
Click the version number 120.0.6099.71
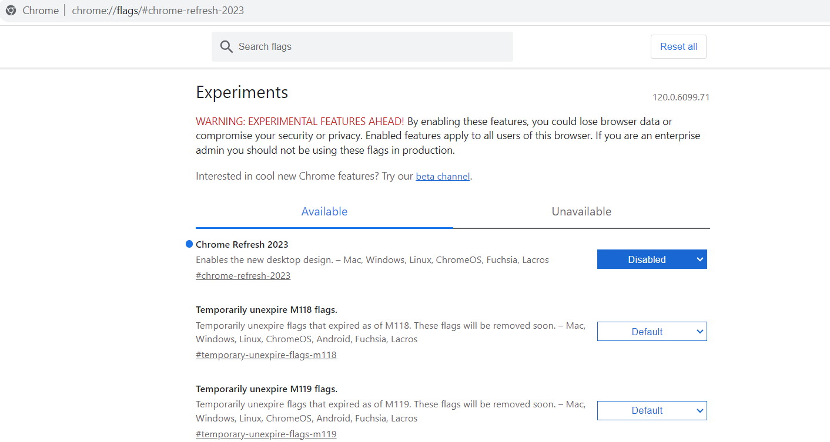[681, 97]
